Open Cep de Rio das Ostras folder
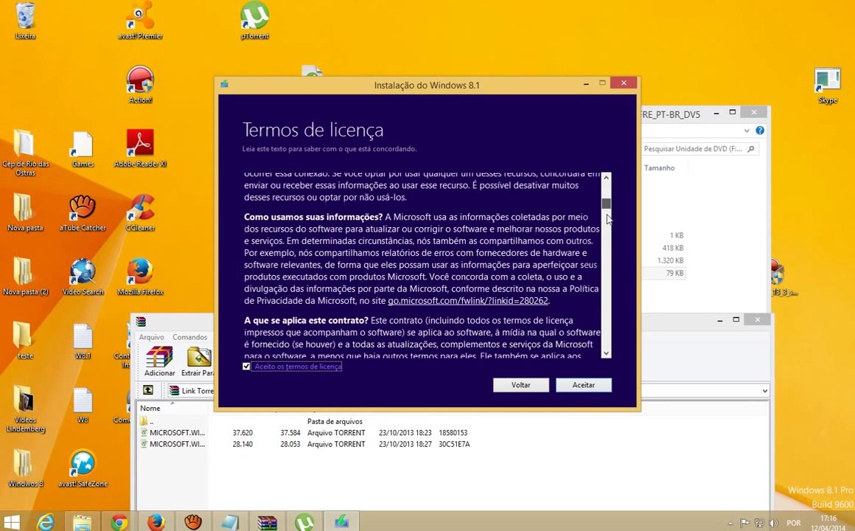This screenshot has height=531, width=855. [25, 152]
